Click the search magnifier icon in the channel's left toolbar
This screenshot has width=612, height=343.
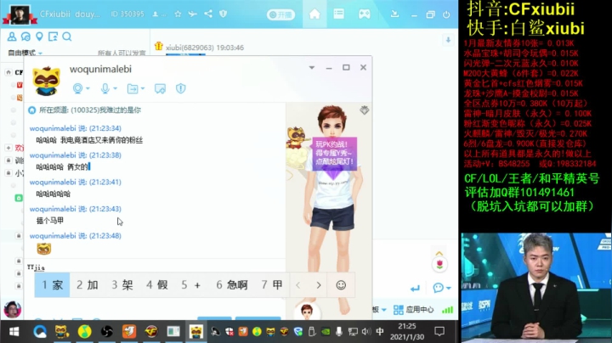pyautogui.click(x=67, y=37)
